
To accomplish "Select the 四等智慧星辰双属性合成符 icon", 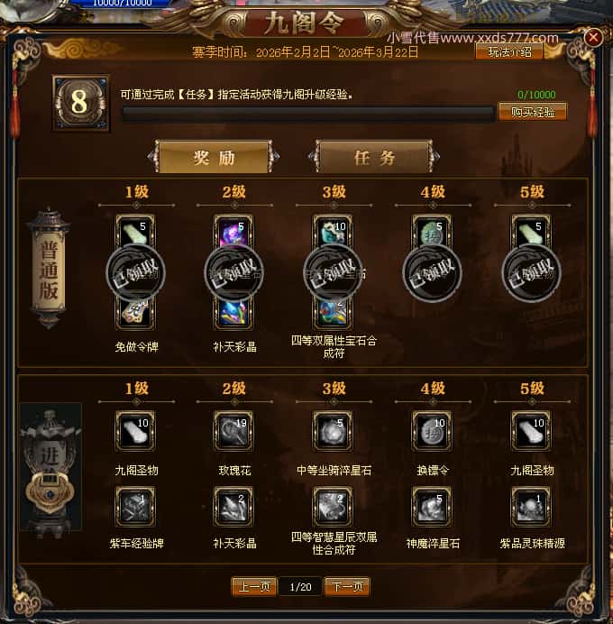I will coord(333,506).
